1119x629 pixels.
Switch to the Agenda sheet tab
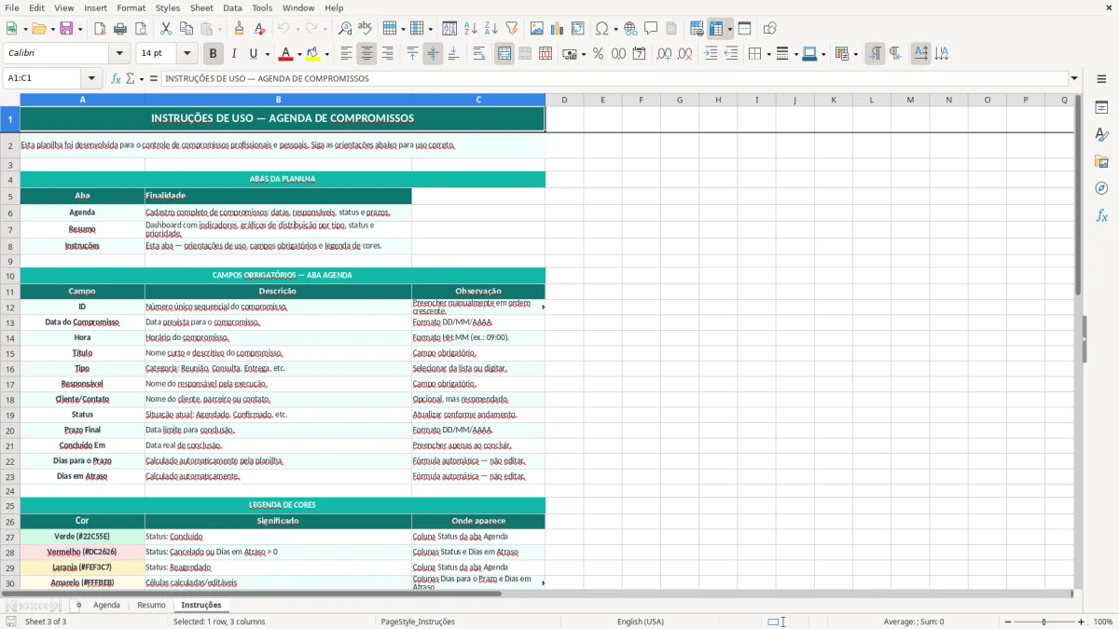point(107,605)
